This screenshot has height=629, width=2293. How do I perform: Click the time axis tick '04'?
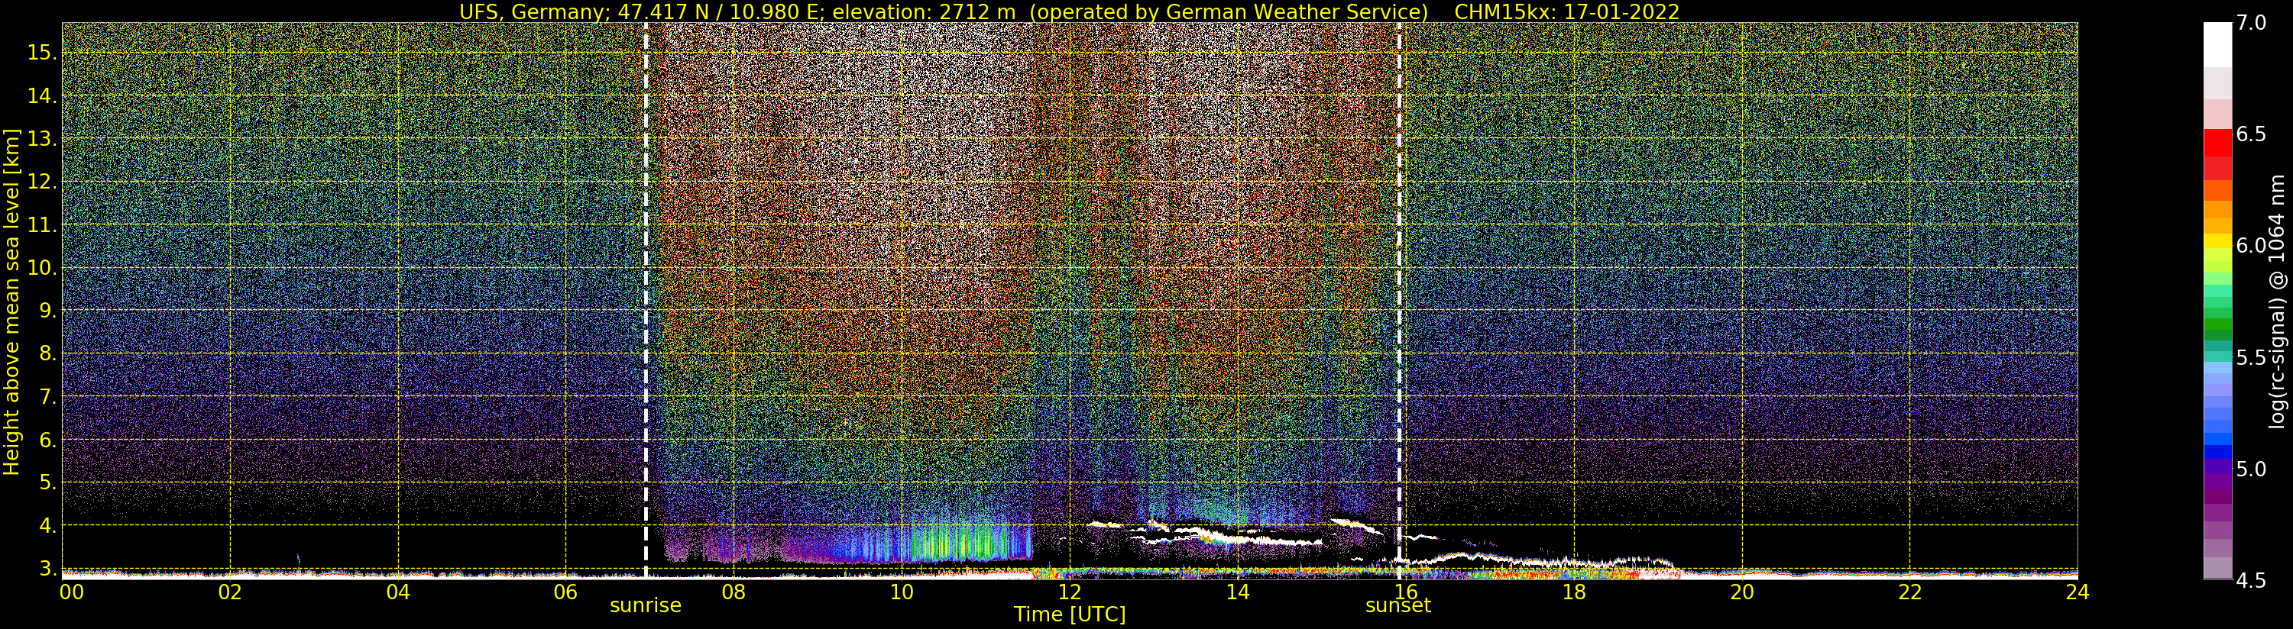(398, 592)
